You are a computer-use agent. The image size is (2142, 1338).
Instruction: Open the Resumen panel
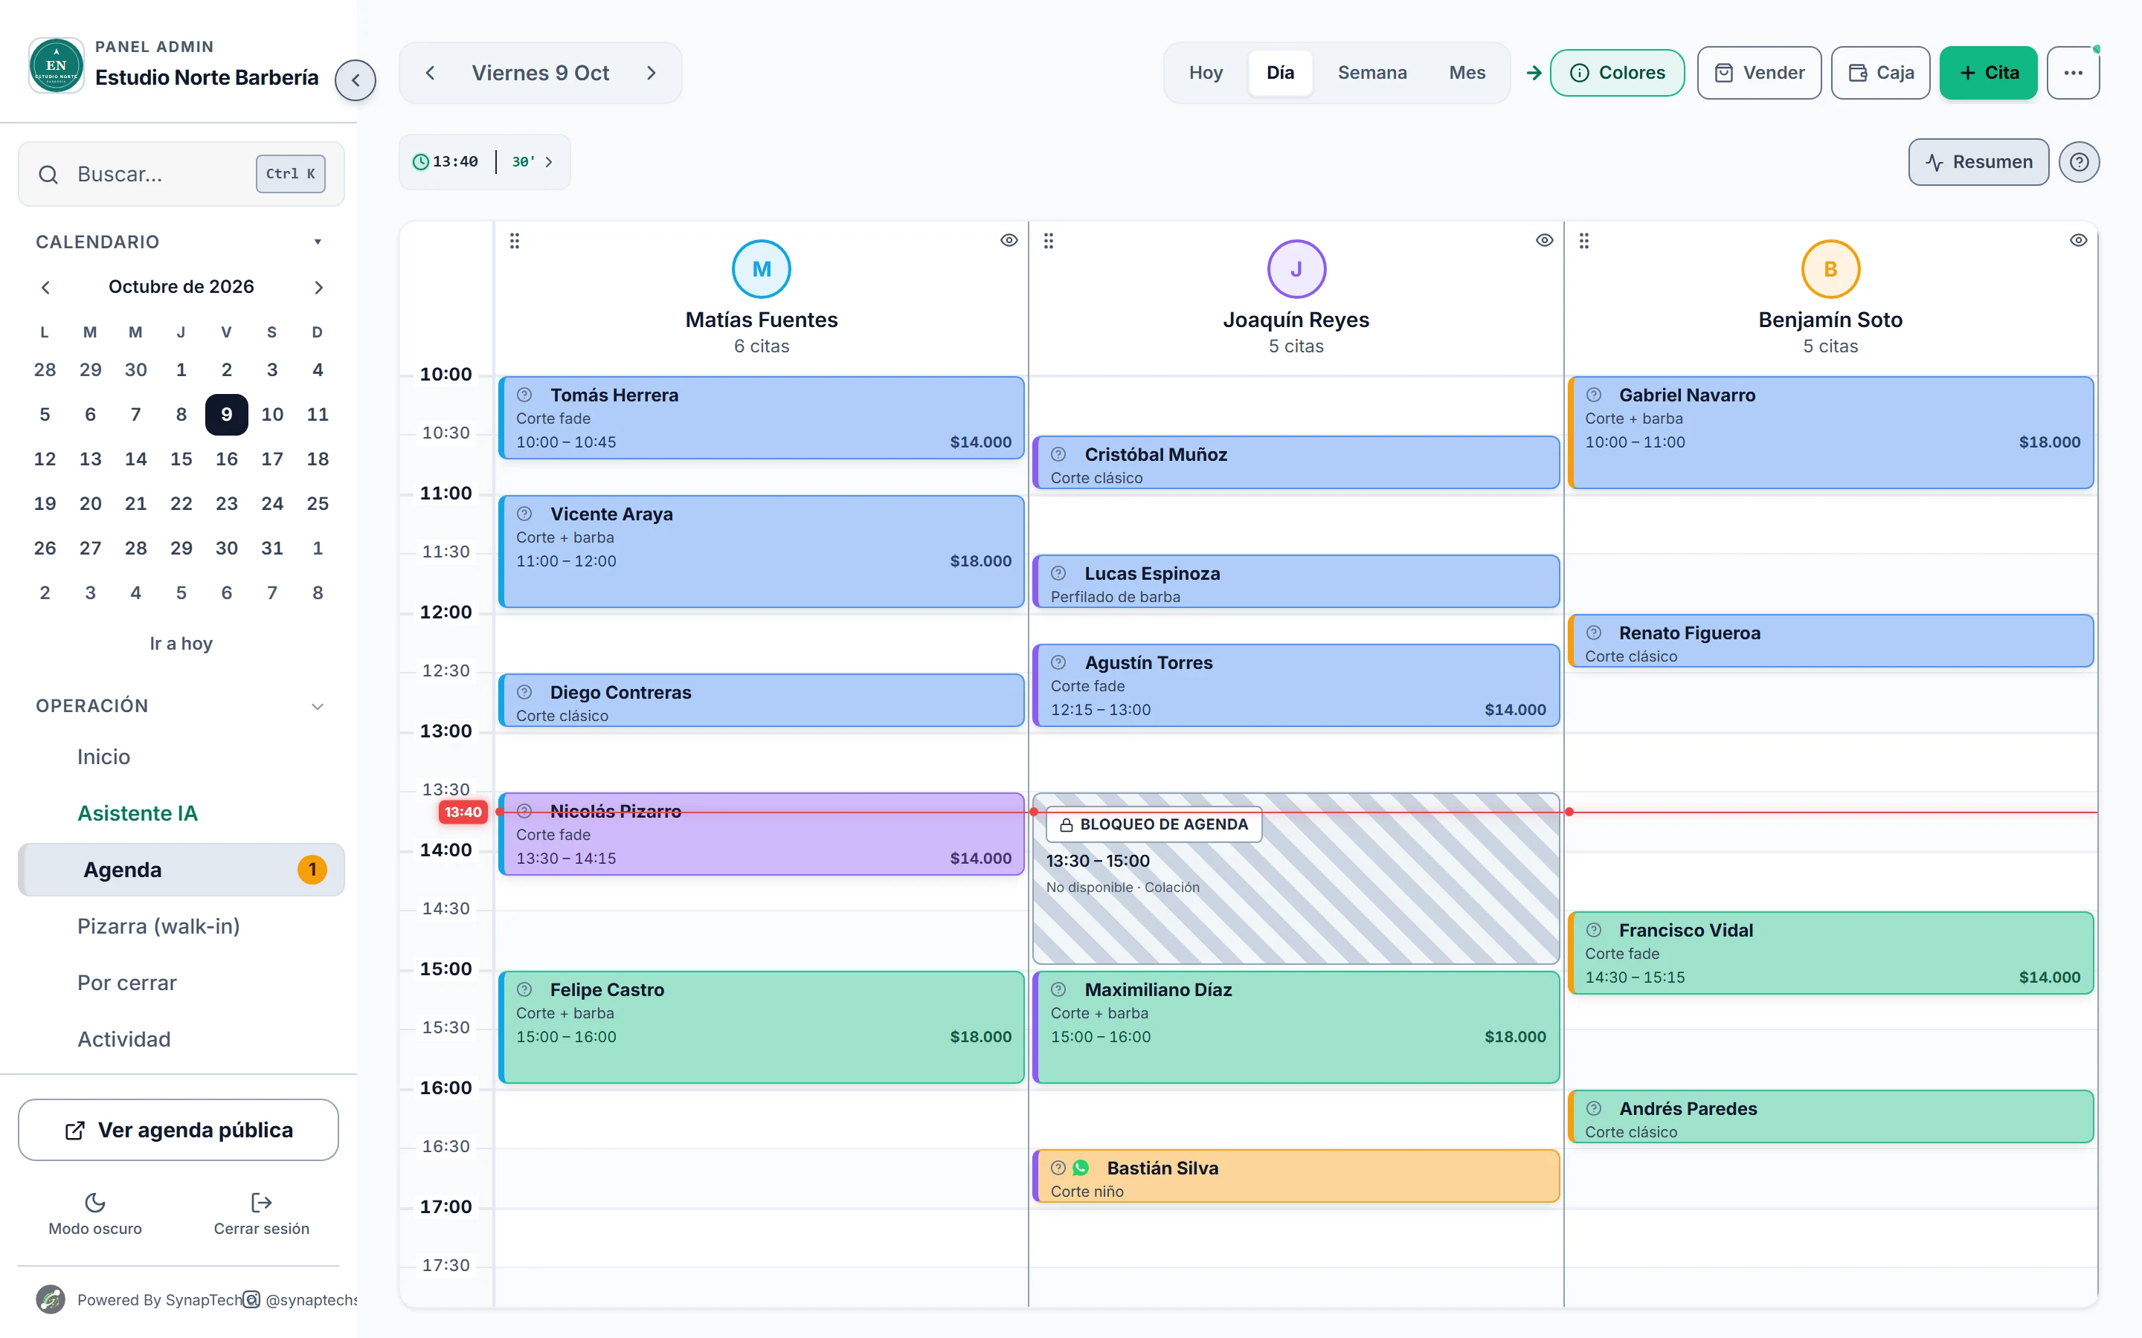click(x=1978, y=162)
